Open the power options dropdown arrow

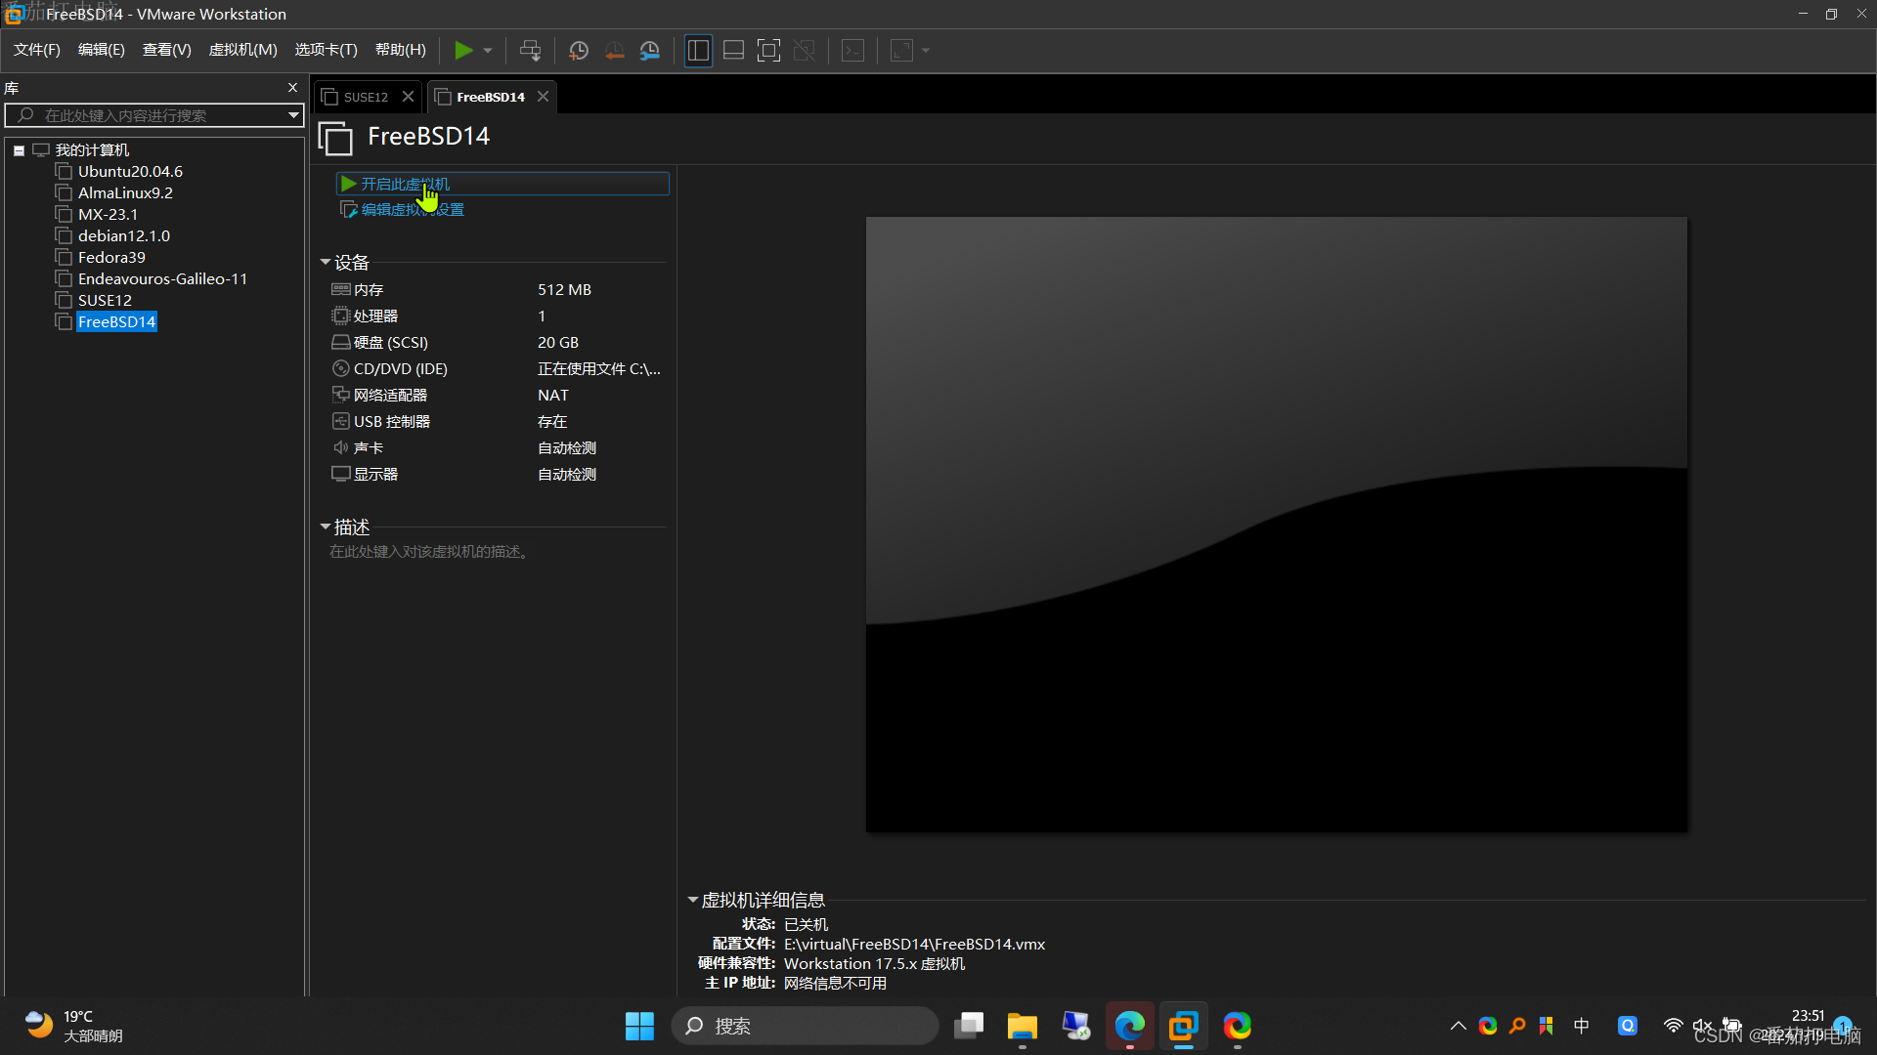tap(488, 50)
